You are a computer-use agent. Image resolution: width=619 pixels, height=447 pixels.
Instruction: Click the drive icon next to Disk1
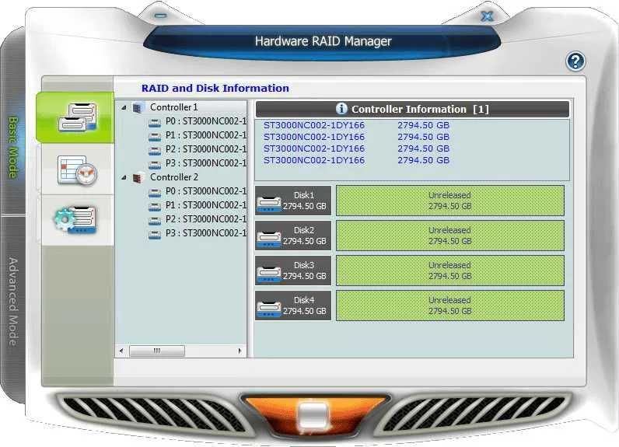268,204
